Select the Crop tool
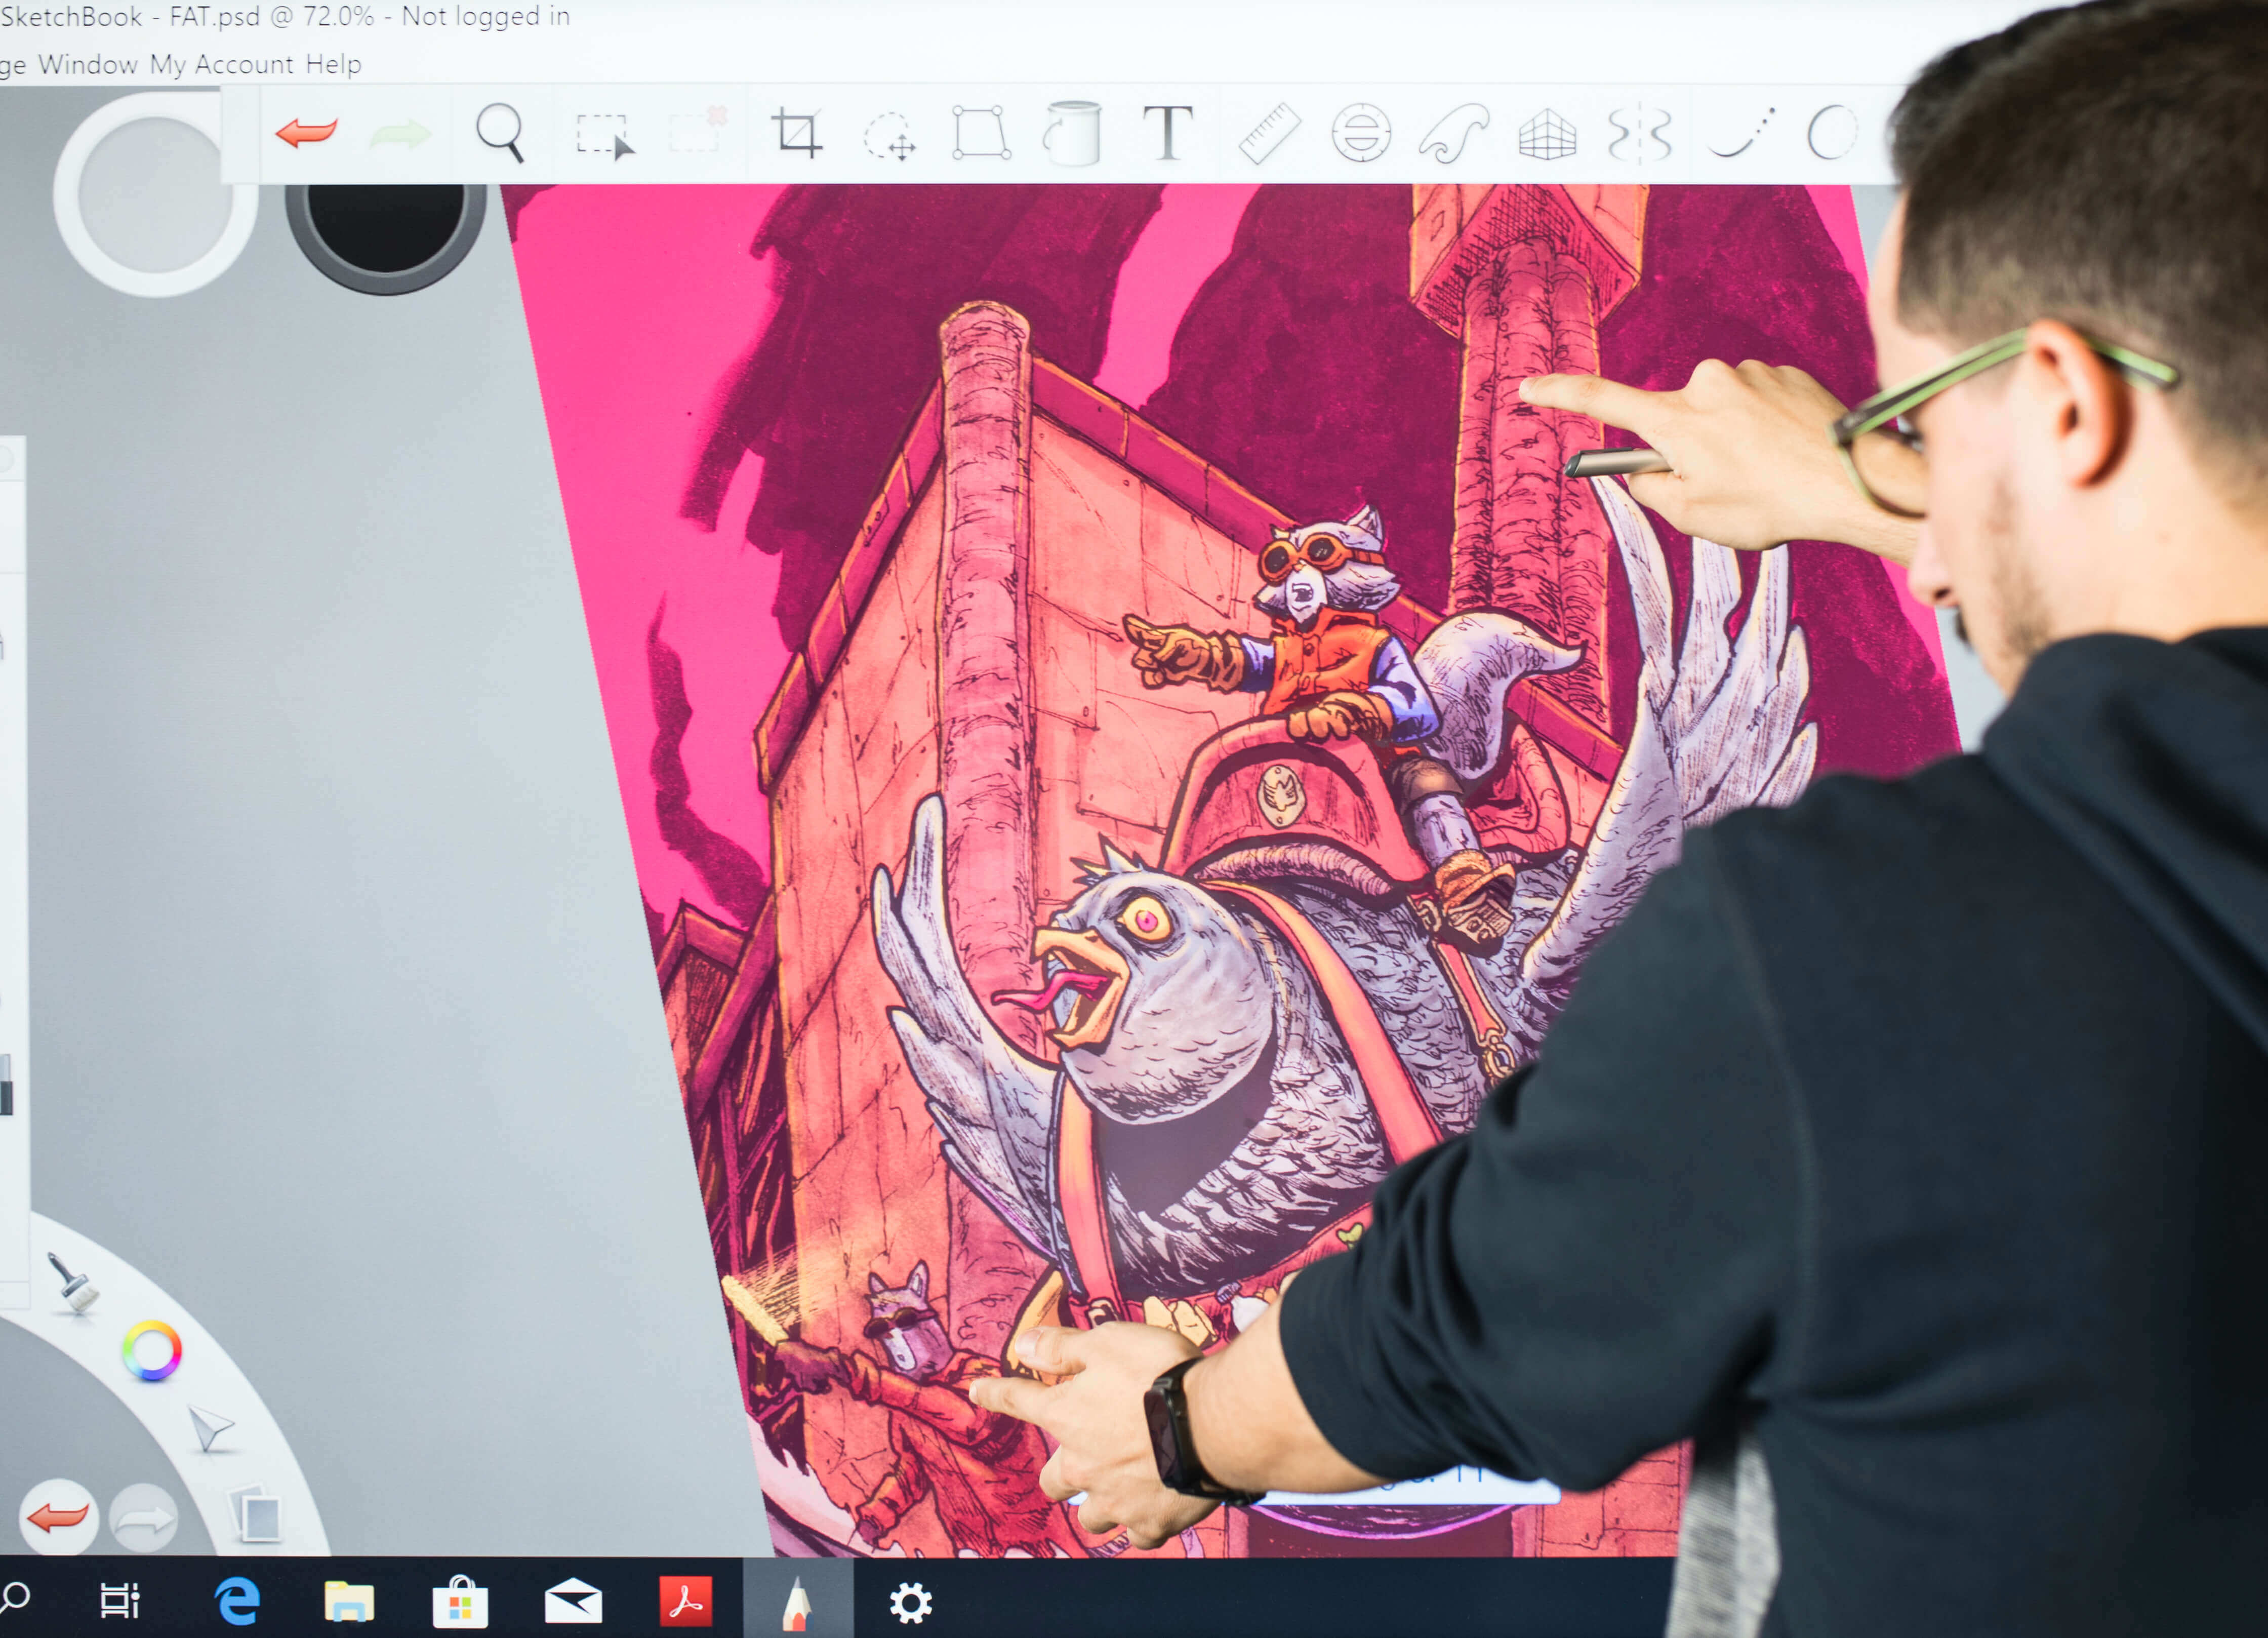The width and height of the screenshot is (2268, 1638). (796, 133)
